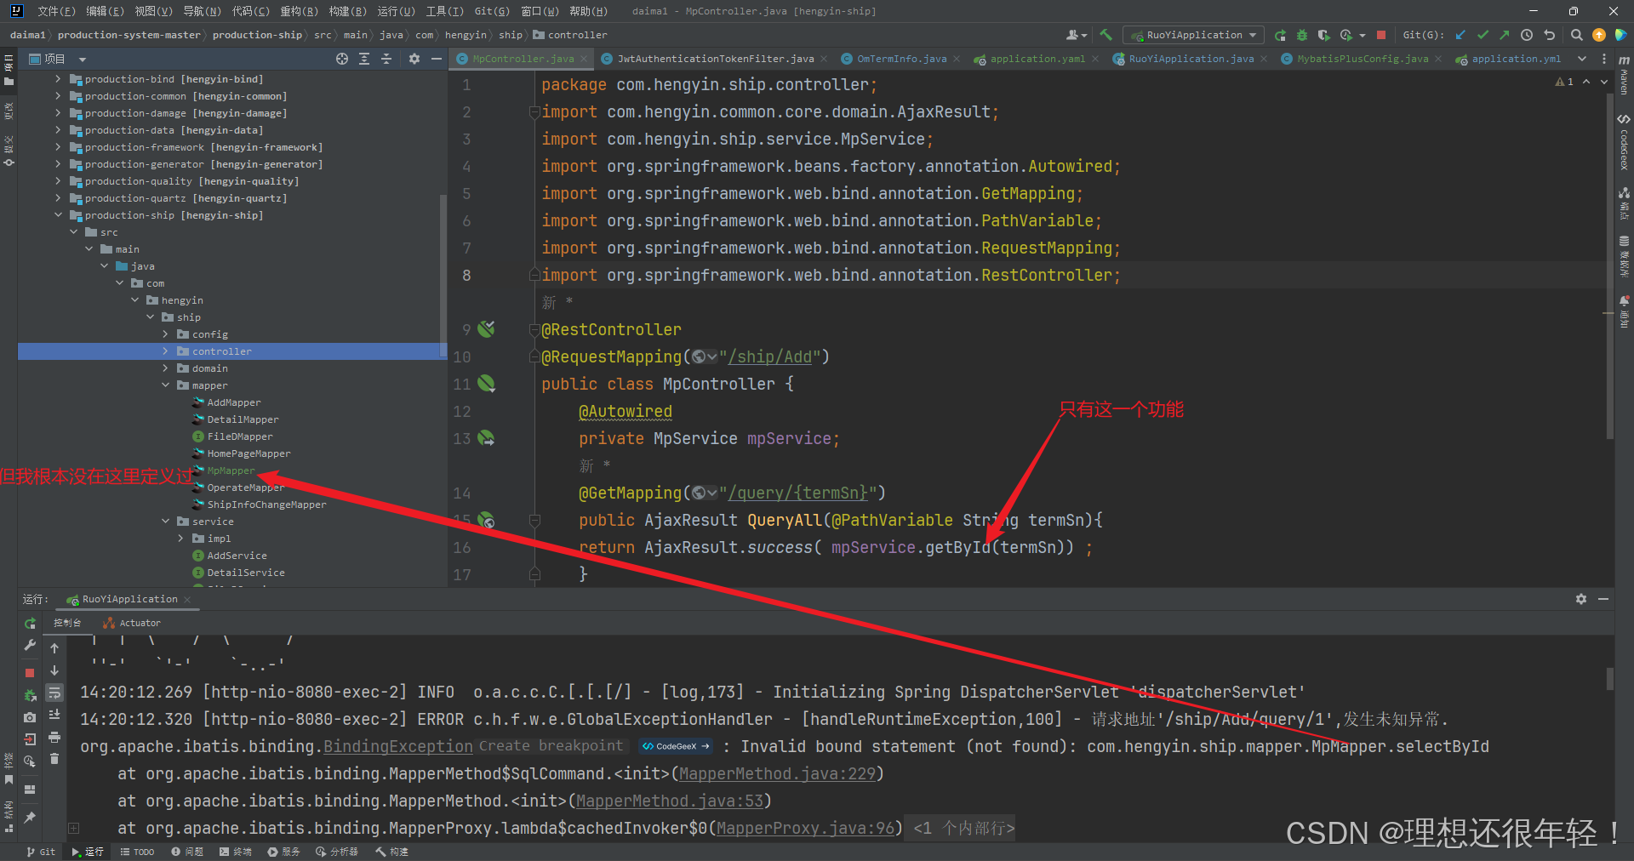Update project with the Git blue arrow

pos(1460,35)
